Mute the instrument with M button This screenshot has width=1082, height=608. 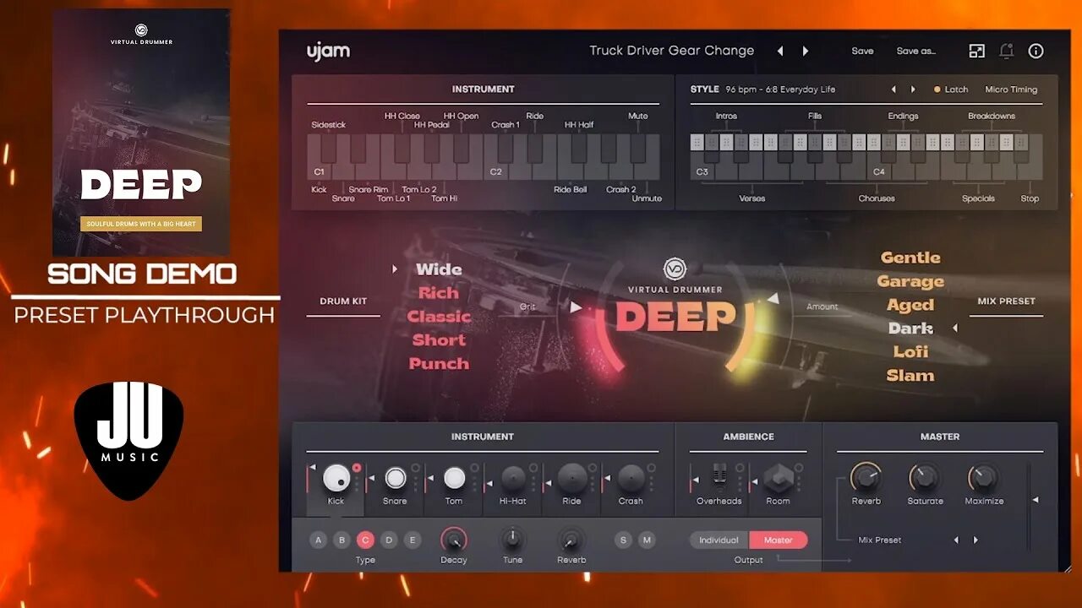[648, 540]
